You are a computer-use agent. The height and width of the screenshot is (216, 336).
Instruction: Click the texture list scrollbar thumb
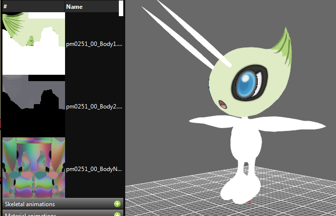pyautogui.click(x=121, y=8)
